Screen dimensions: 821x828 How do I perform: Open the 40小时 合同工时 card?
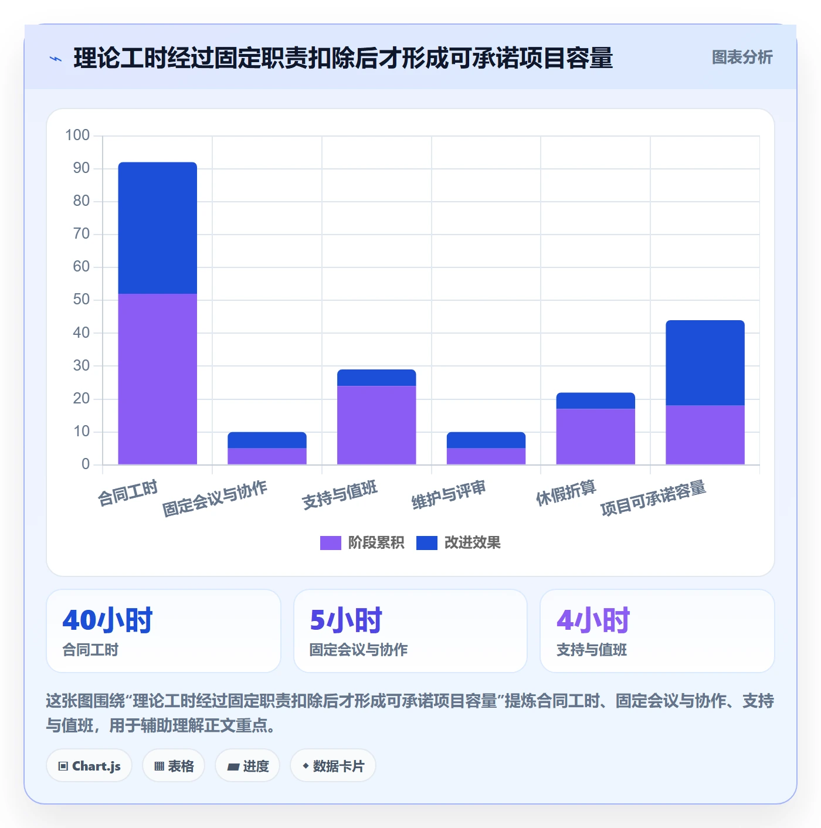click(164, 631)
